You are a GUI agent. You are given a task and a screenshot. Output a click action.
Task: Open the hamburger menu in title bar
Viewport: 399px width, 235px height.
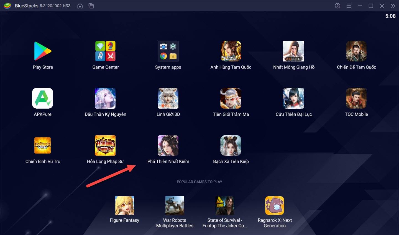tap(349, 6)
